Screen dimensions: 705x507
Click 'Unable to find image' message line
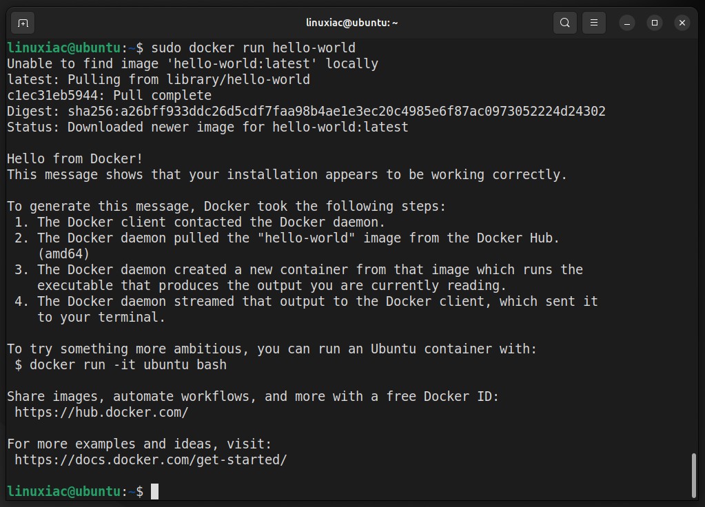tap(192, 63)
